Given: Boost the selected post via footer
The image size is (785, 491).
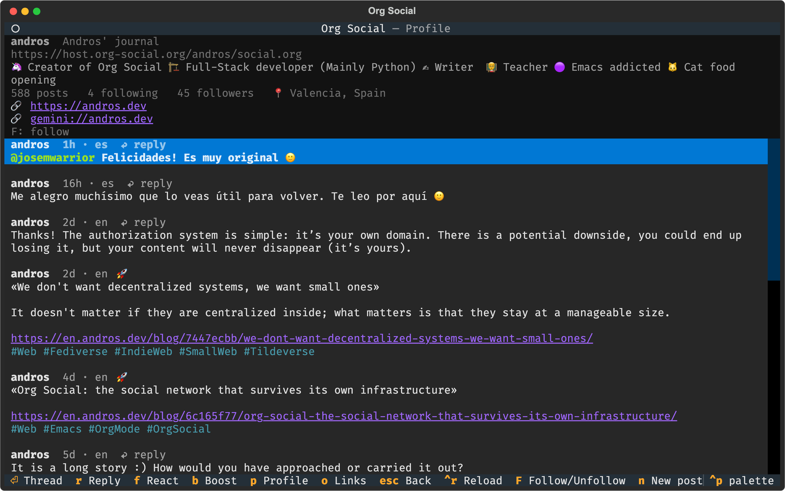Looking at the screenshot, I should tap(214, 481).
